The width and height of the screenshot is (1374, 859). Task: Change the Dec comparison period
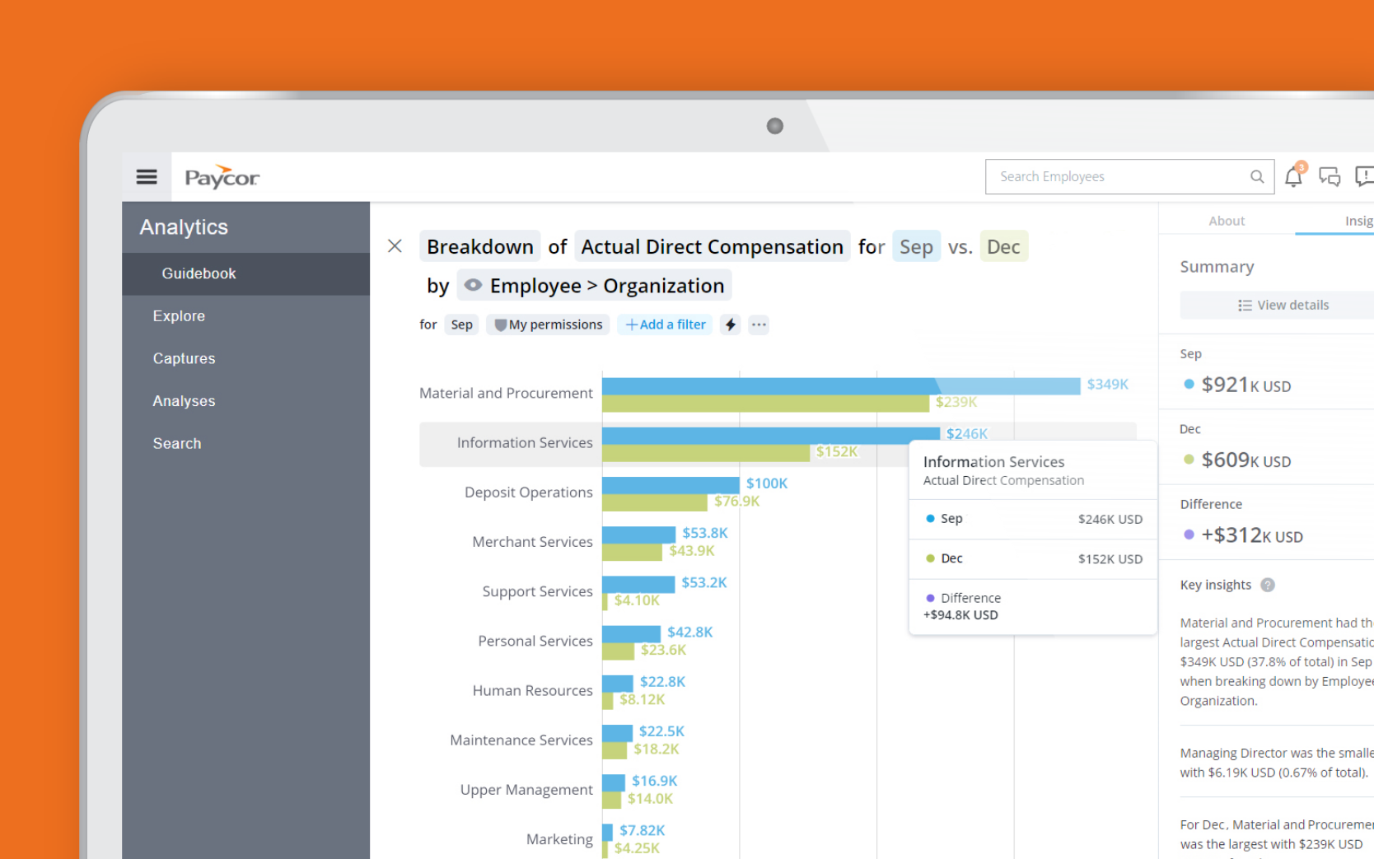click(x=1003, y=246)
